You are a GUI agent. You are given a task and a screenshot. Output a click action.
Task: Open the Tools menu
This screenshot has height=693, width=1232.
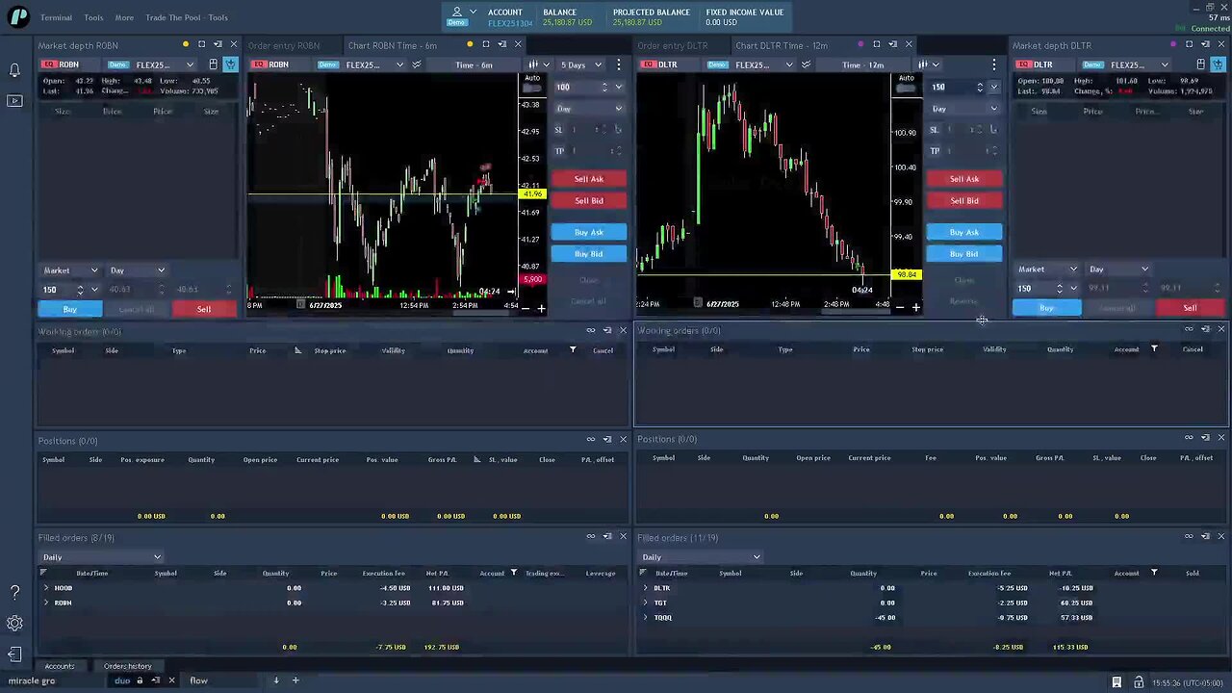pos(93,17)
